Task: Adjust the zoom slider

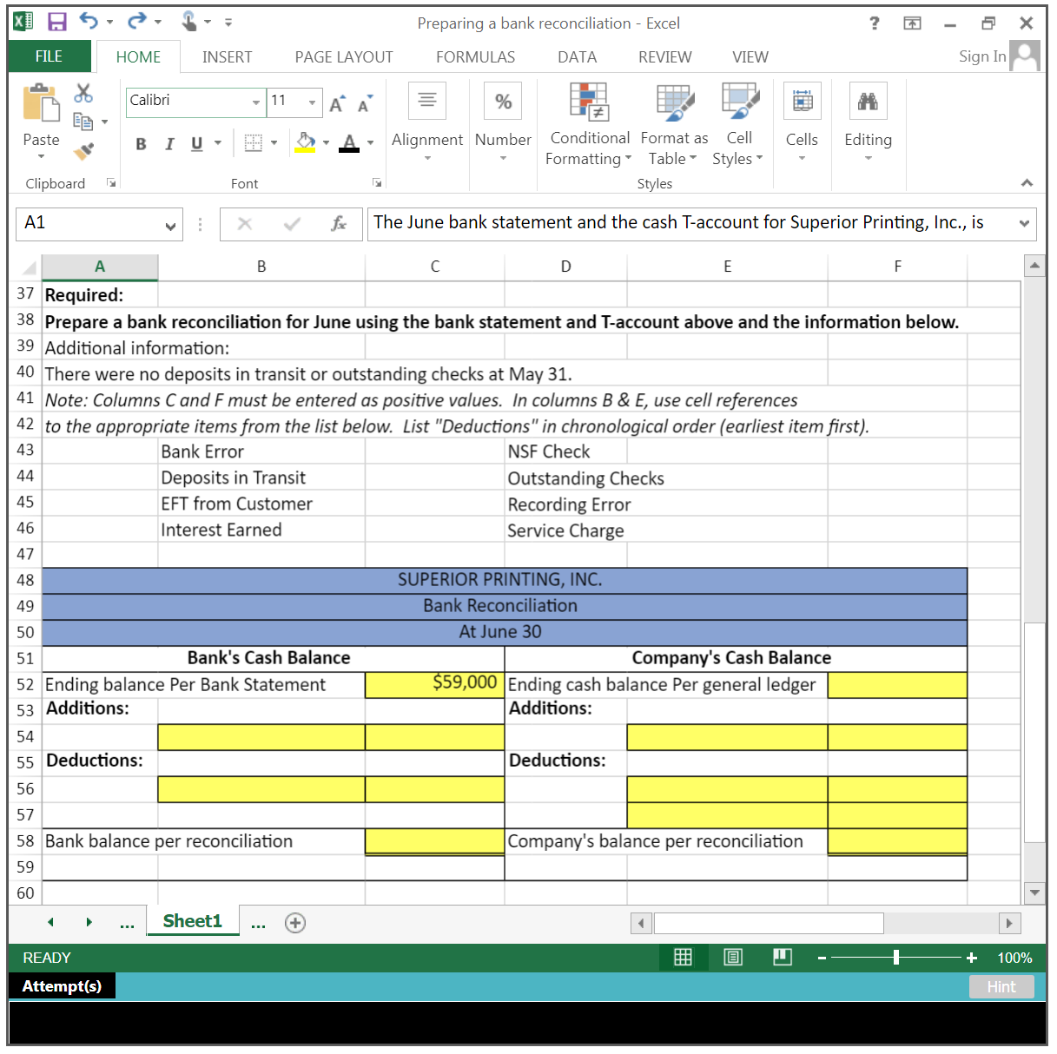Action: click(895, 957)
